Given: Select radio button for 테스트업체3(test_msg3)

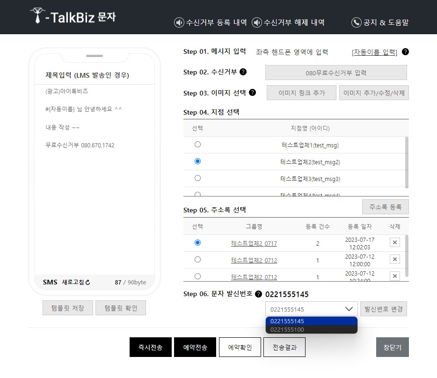Looking at the screenshot, I should (x=197, y=178).
